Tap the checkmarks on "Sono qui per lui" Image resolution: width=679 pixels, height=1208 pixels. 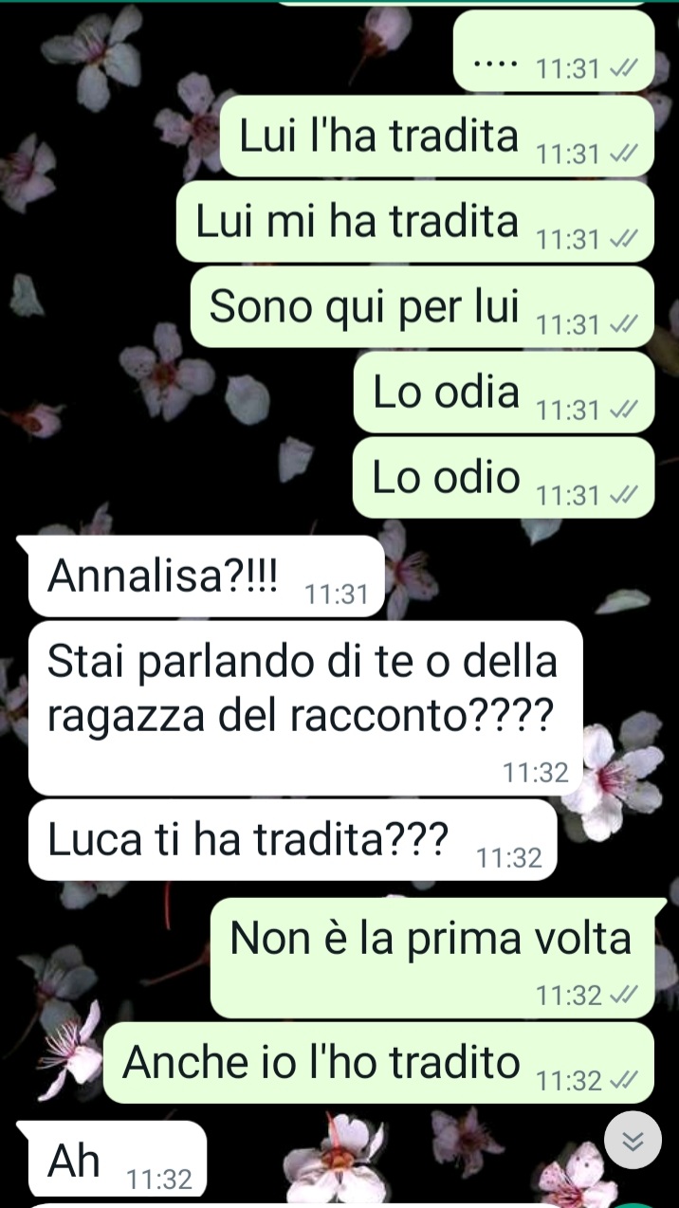point(625,324)
